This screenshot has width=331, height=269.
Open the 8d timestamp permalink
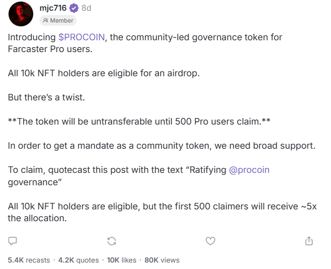86,8
